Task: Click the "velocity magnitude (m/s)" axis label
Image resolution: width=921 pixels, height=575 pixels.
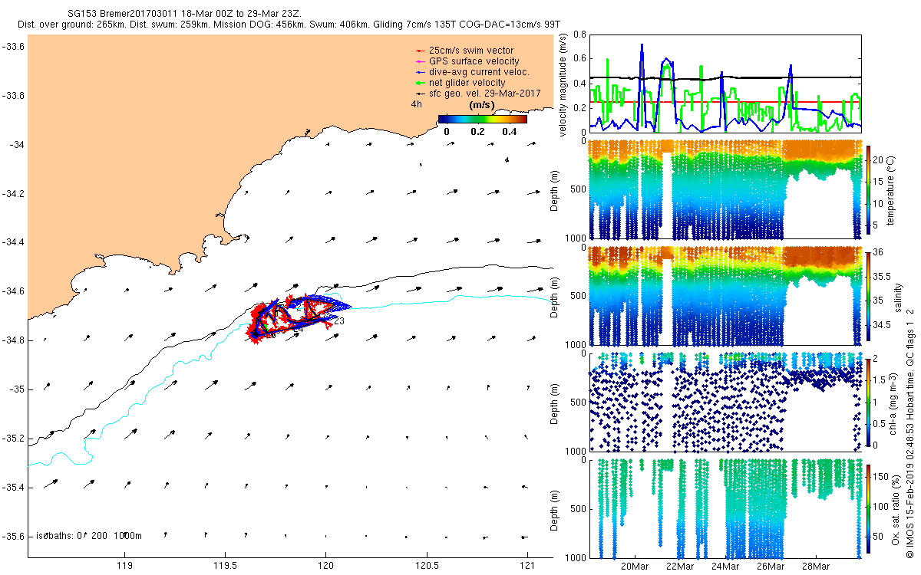Action: pyautogui.click(x=563, y=84)
